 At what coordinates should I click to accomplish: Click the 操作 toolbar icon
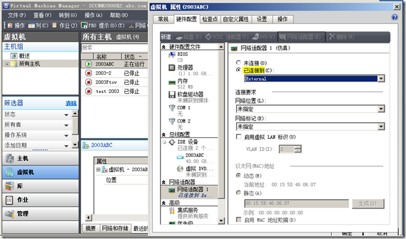pos(10,25)
